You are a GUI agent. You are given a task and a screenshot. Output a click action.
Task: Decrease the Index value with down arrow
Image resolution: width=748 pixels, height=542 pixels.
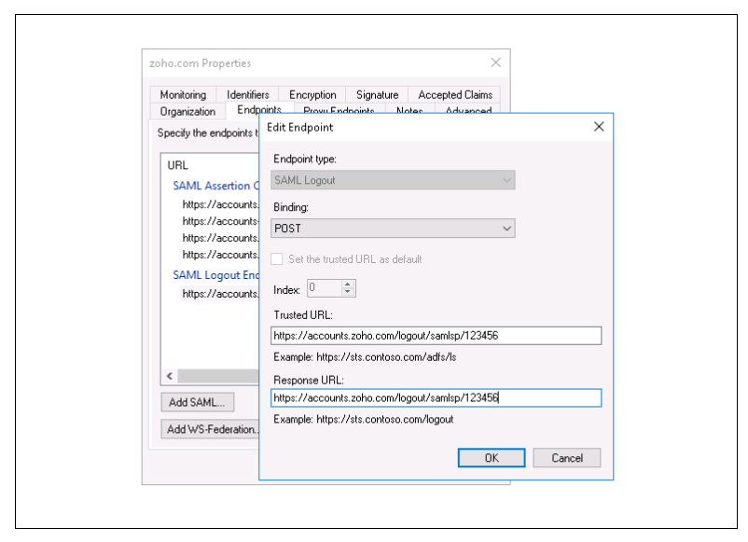pyautogui.click(x=349, y=293)
